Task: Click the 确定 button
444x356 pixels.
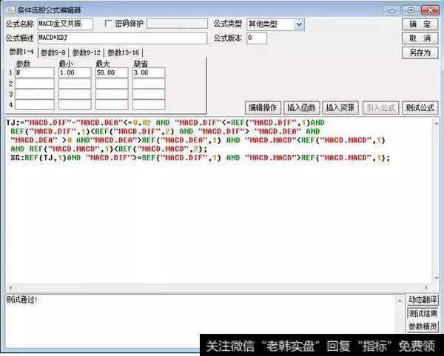Action: (x=420, y=24)
